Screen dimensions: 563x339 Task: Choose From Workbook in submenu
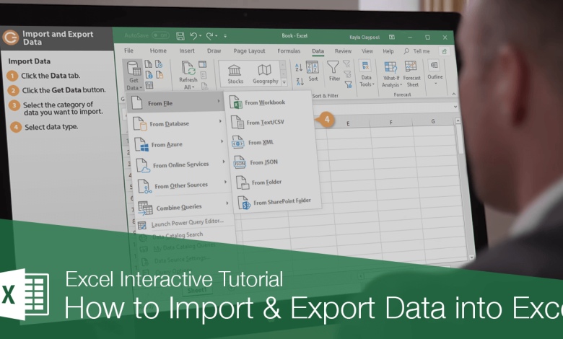(258, 102)
